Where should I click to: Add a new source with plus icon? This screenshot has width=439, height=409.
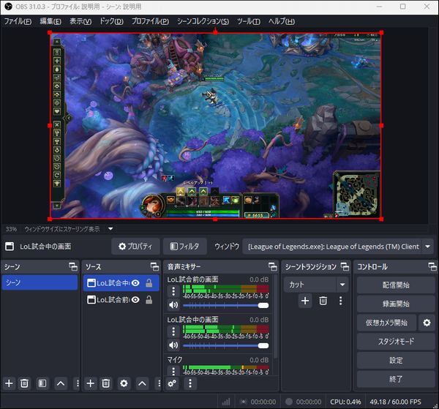point(91,383)
